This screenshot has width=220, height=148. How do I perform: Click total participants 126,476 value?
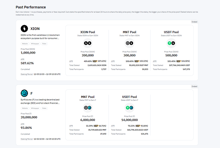click(x=145, y=134)
